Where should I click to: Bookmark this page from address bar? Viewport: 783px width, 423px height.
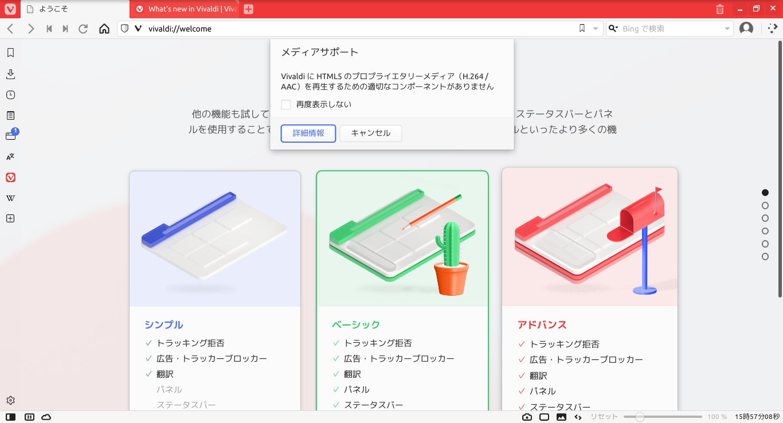(x=582, y=29)
